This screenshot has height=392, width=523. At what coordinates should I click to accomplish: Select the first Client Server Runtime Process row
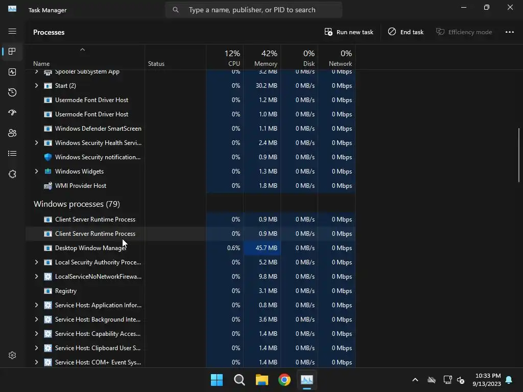[x=190, y=219]
